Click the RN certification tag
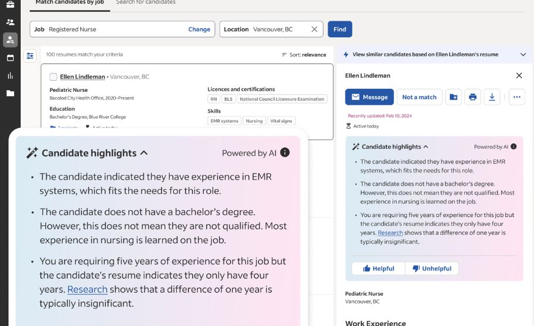Viewport: 534px width, 326px height. 214,99
